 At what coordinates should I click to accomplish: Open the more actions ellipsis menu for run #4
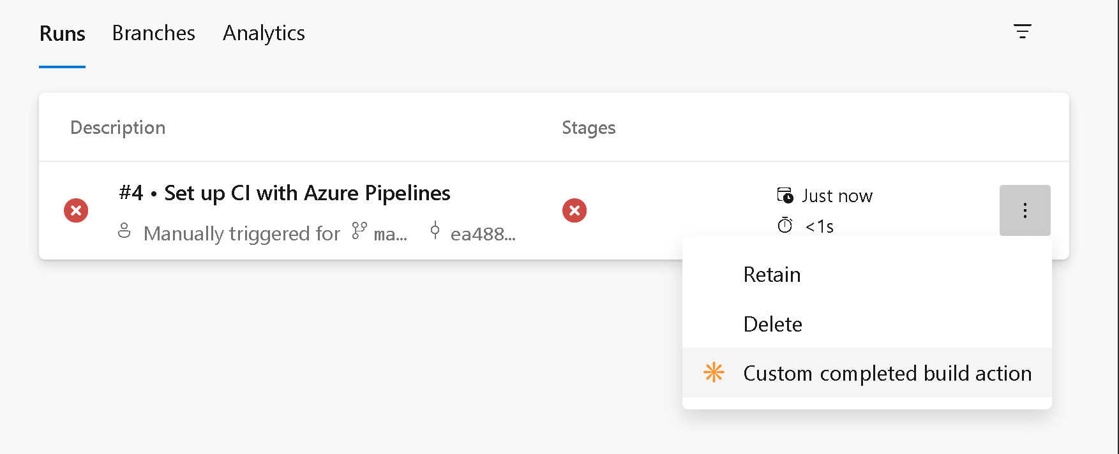(1025, 210)
